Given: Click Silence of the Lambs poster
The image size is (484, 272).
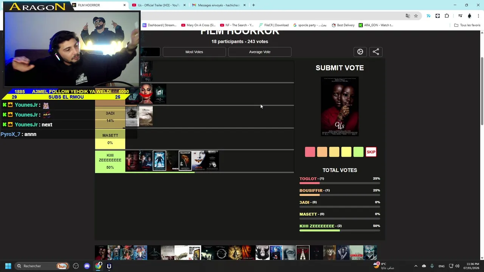Looking at the screenshot, I should pyautogui.click(x=199, y=161).
